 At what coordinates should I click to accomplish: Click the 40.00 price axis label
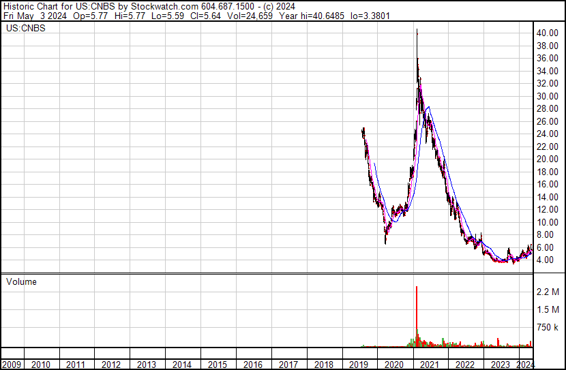547,33
